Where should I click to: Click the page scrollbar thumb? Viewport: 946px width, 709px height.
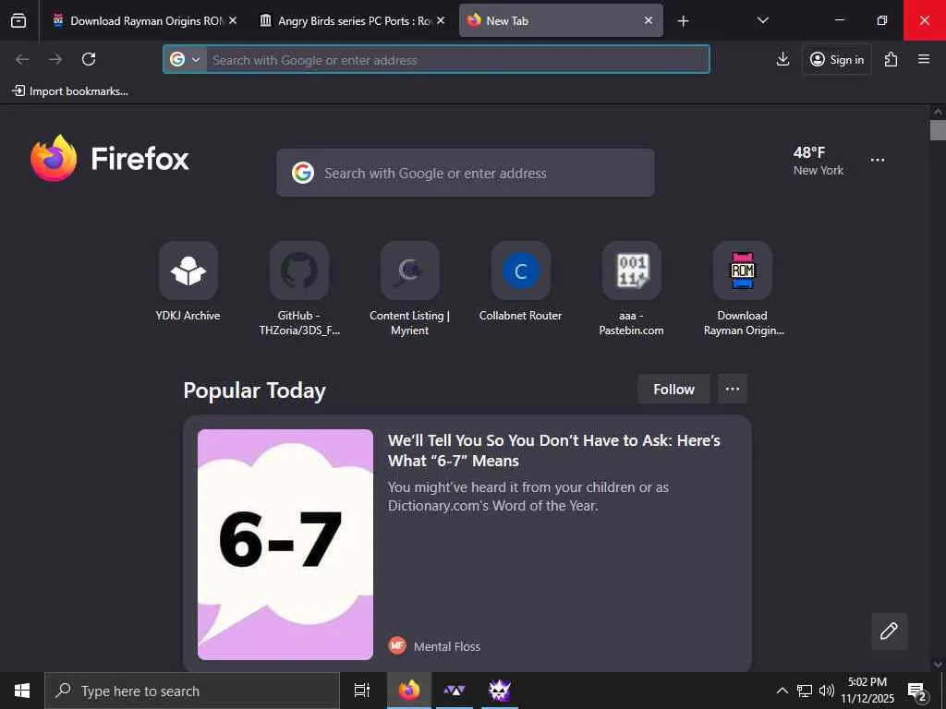point(938,130)
